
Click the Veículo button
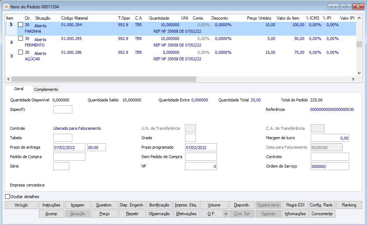21,205
